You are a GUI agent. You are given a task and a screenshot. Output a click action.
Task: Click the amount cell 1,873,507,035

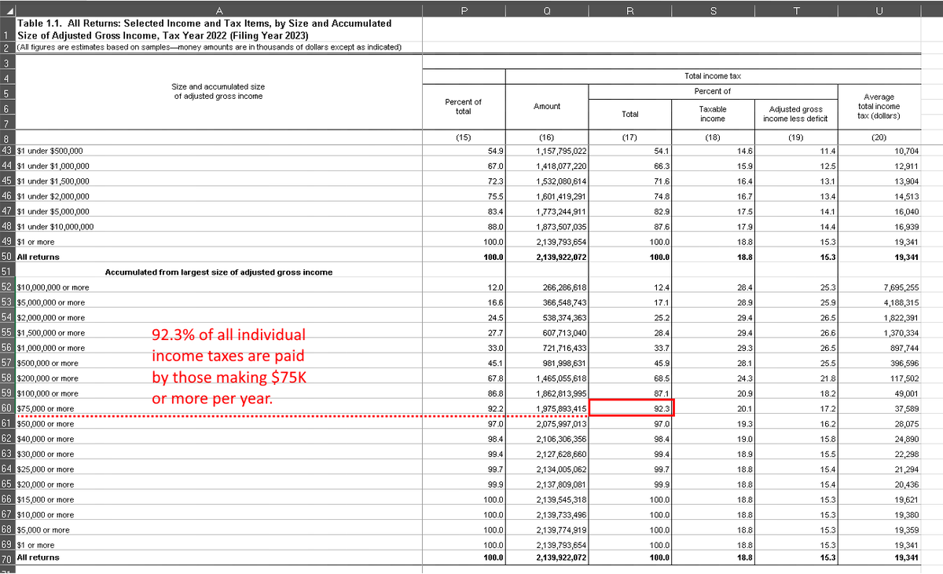546,226
